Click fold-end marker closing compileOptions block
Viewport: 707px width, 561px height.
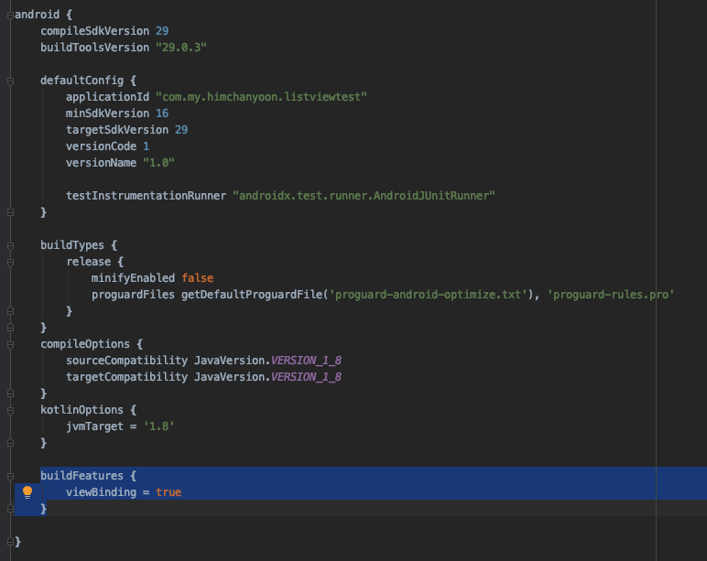[x=10, y=394]
